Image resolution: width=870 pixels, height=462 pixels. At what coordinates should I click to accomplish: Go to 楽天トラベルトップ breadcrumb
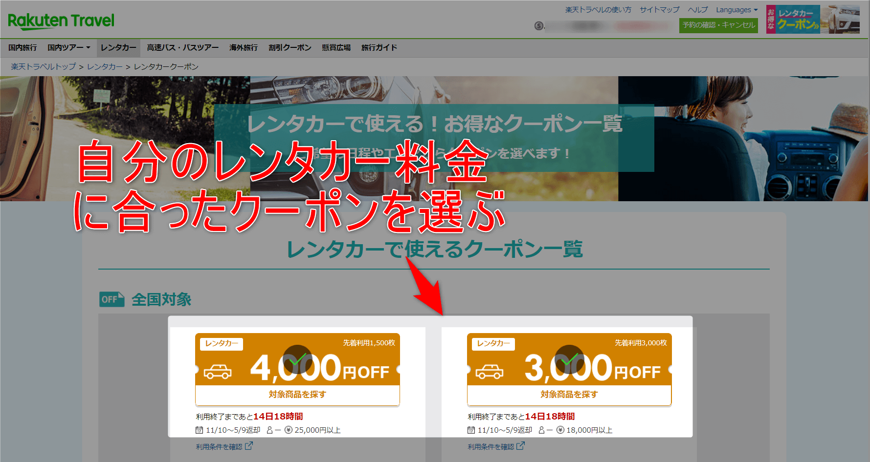(x=43, y=66)
